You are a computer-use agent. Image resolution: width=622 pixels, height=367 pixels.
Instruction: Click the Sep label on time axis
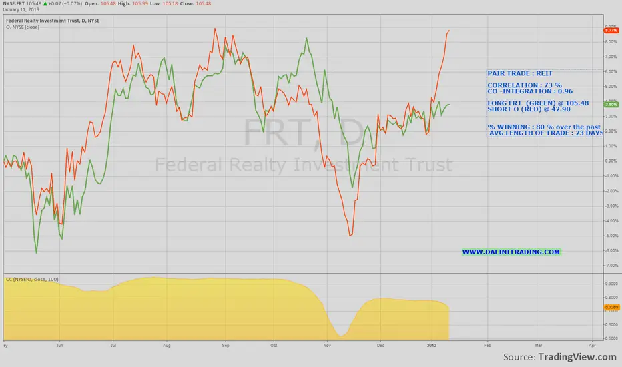tap(226, 346)
